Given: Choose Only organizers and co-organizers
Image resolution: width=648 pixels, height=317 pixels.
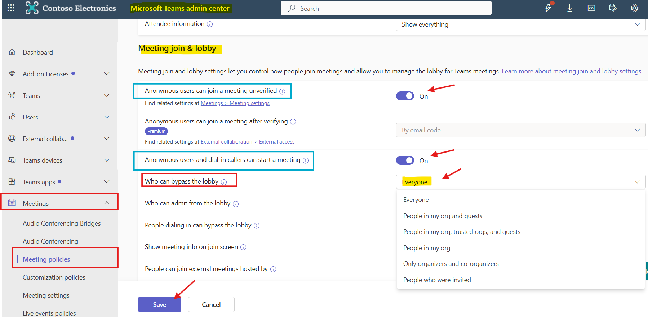Looking at the screenshot, I should pyautogui.click(x=521, y=264).
